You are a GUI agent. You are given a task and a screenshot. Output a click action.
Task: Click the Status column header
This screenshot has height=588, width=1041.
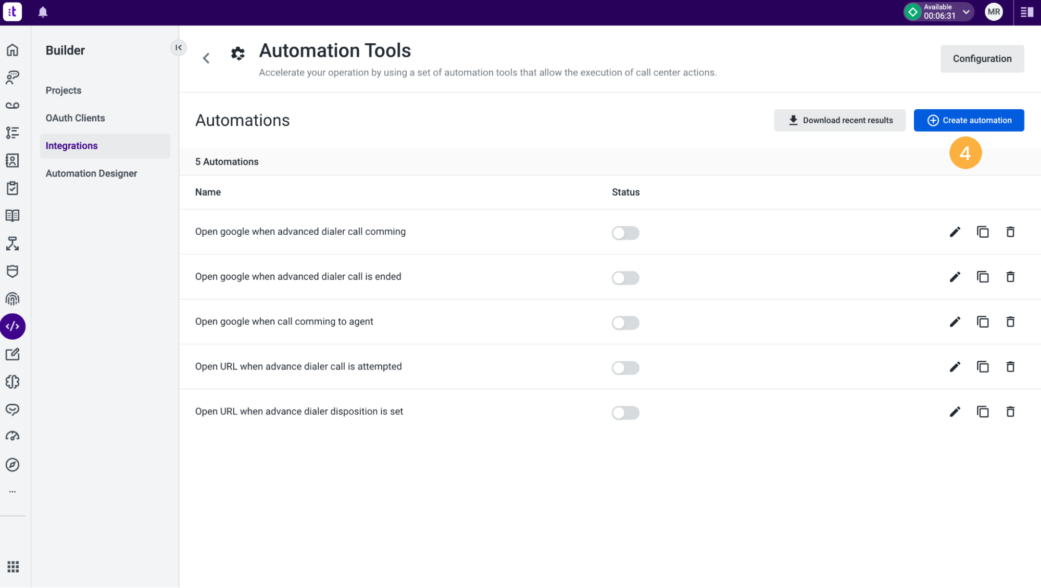click(x=625, y=192)
